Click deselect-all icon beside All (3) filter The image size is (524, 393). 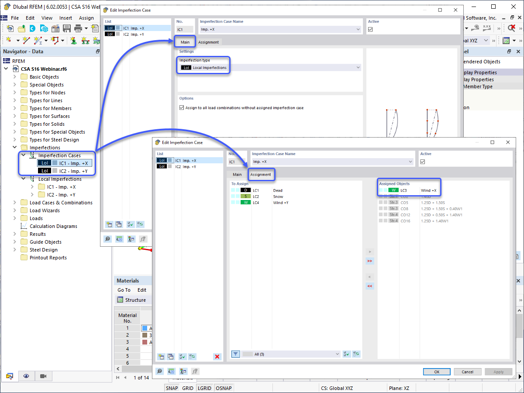(357, 354)
